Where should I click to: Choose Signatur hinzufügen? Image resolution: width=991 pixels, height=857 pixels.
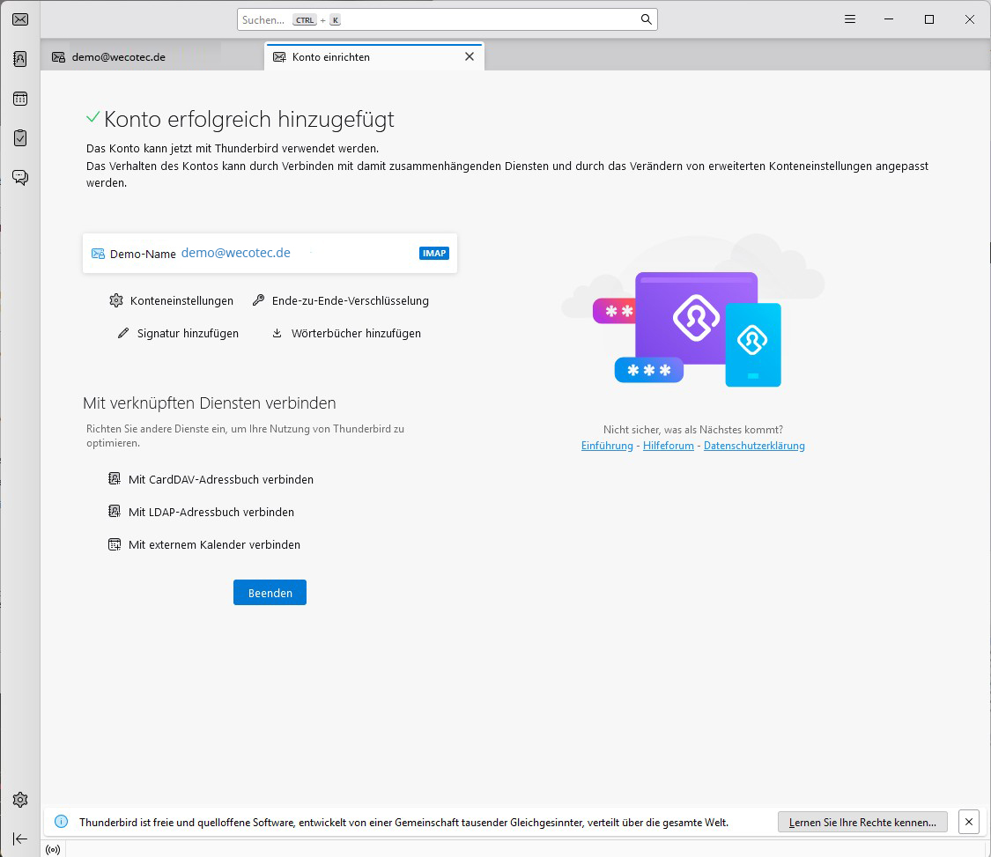click(x=178, y=333)
